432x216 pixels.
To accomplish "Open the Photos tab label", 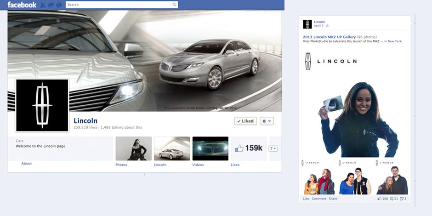I will [121, 165].
